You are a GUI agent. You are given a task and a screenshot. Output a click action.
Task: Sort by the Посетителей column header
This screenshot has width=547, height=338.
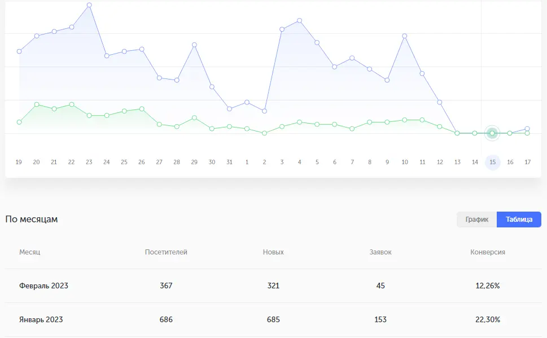pyautogui.click(x=166, y=252)
